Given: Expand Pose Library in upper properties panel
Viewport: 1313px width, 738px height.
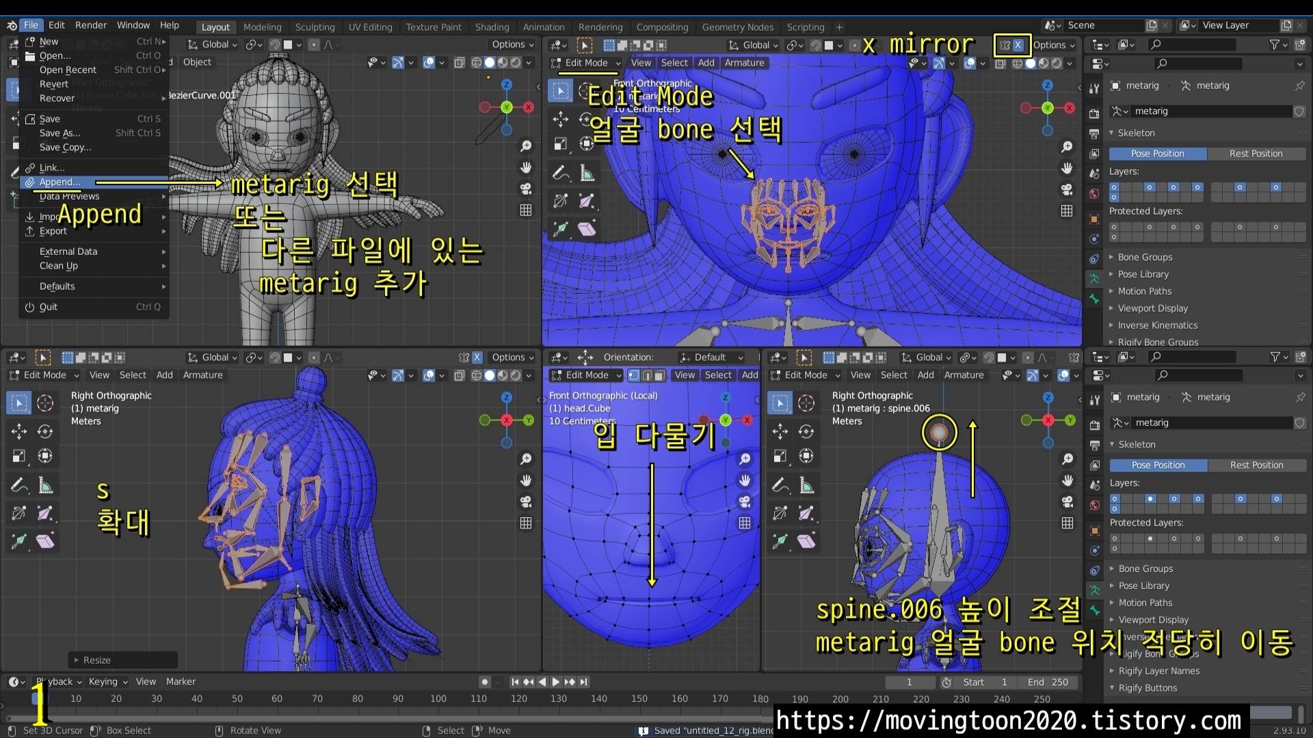Looking at the screenshot, I should (1143, 274).
